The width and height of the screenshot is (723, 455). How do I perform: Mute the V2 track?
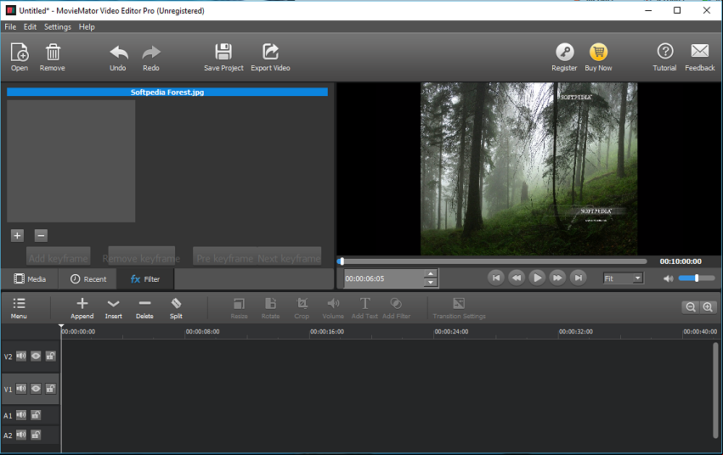[21, 356]
